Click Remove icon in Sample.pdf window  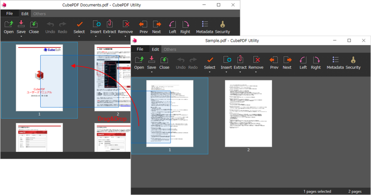click(257, 59)
